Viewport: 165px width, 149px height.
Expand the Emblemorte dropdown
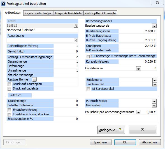click(155, 80)
